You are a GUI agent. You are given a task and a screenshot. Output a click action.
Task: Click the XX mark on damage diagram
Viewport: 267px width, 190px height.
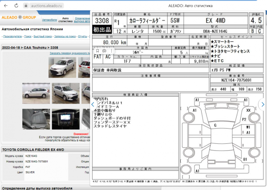pyautogui.click(x=248, y=110)
